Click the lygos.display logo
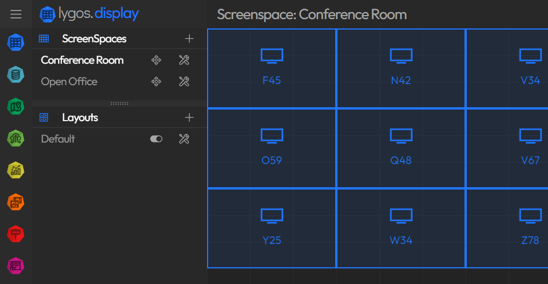 tap(89, 14)
